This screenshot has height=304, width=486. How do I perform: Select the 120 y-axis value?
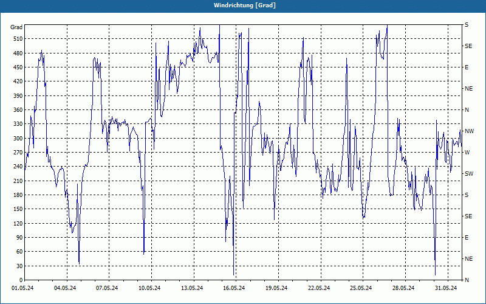point(18,223)
